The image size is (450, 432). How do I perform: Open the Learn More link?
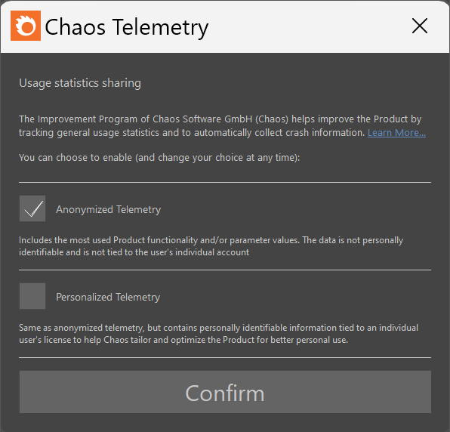(x=396, y=133)
